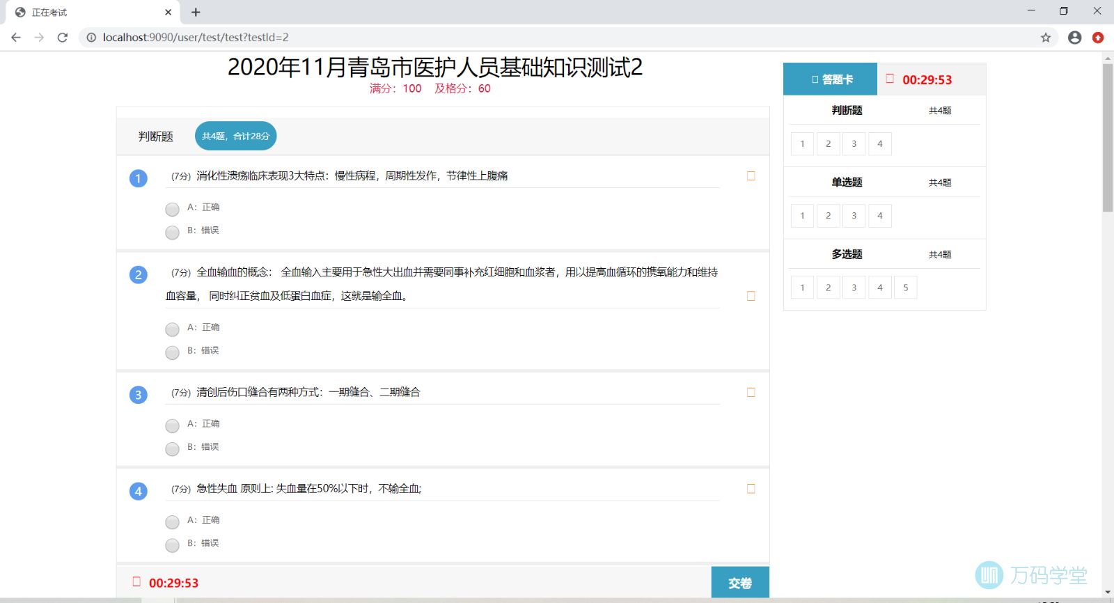Screen dimensions: 1114x603
Task: Mark question 3 with its flag icon
Action: tap(751, 392)
